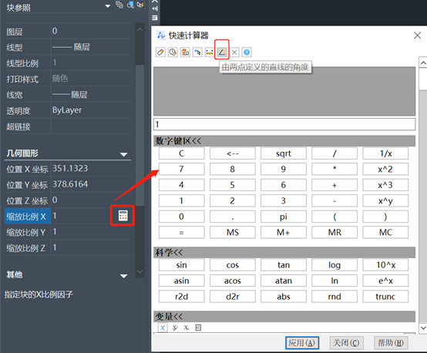Viewport: 427px width, 353px height.
Task: Click the sqrt calculator button
Action: 284,153
